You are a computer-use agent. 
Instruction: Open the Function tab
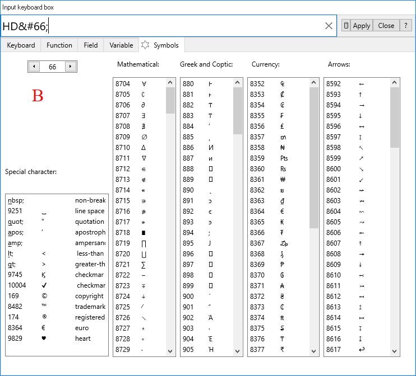tap(59, 45)
